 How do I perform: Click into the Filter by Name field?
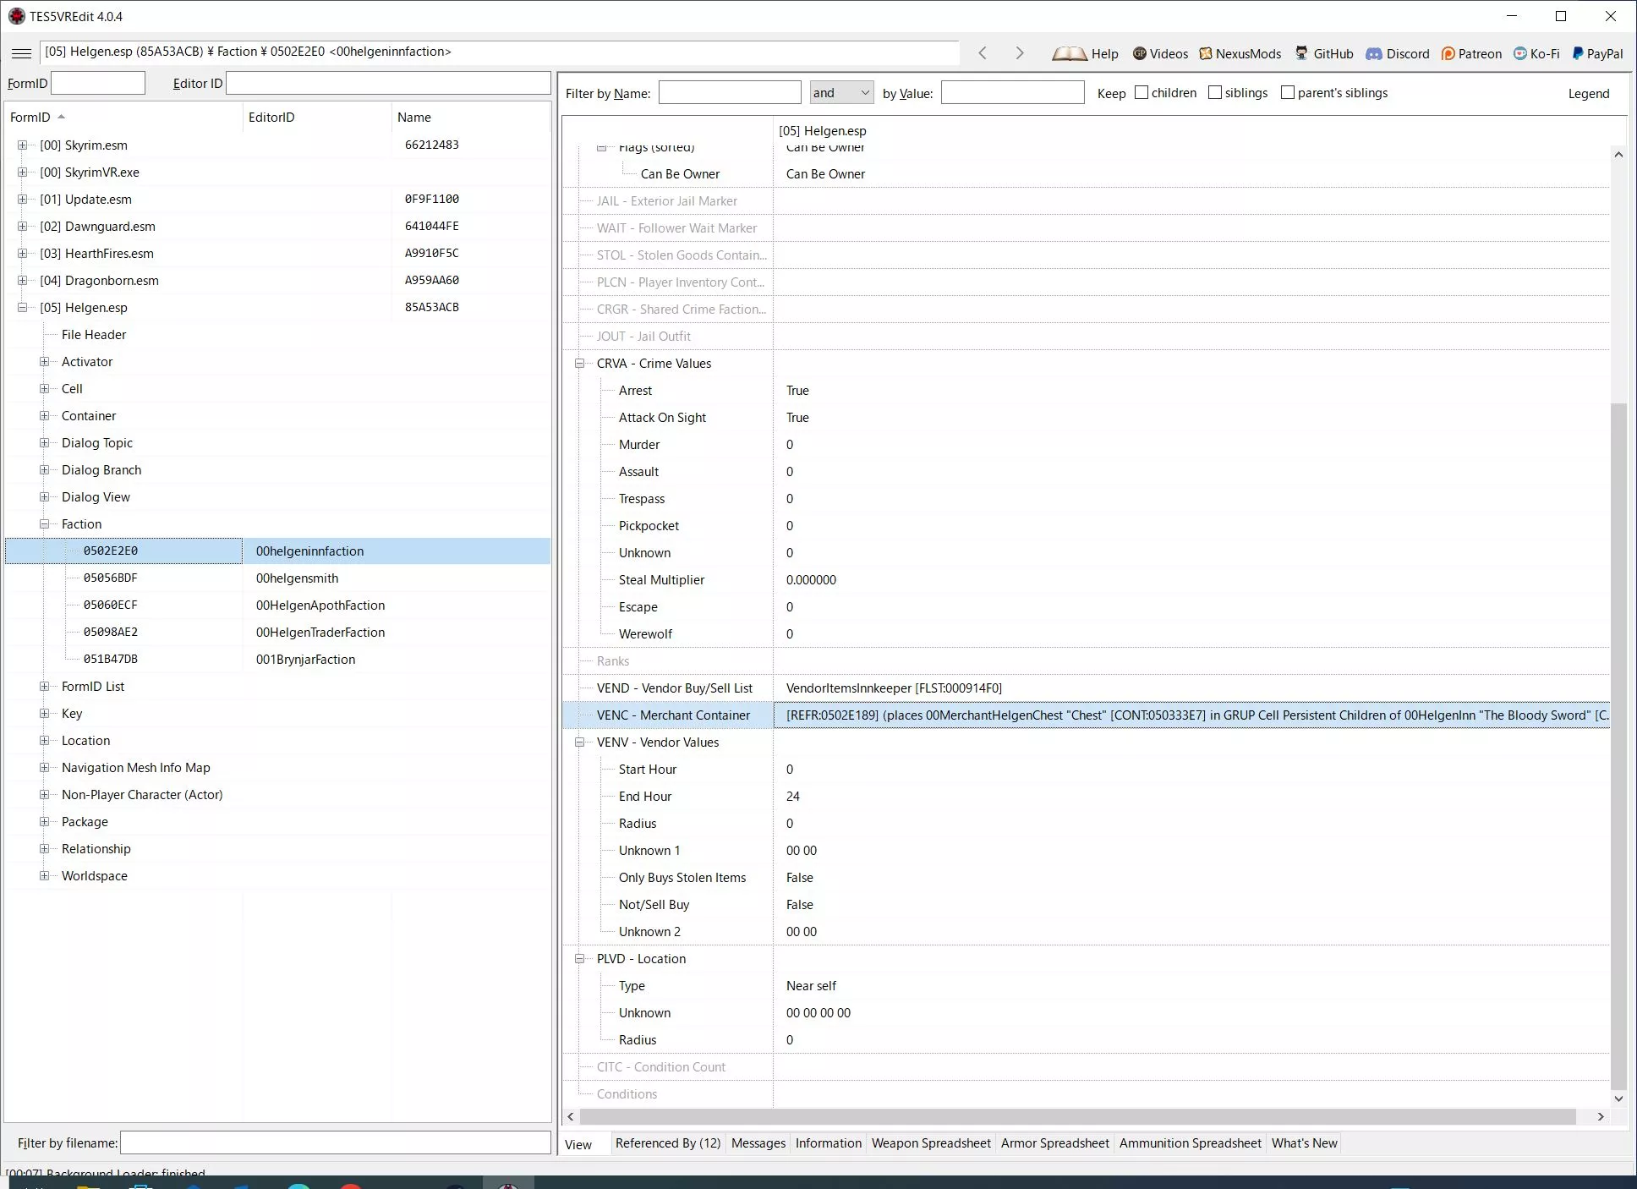[730, 92]
